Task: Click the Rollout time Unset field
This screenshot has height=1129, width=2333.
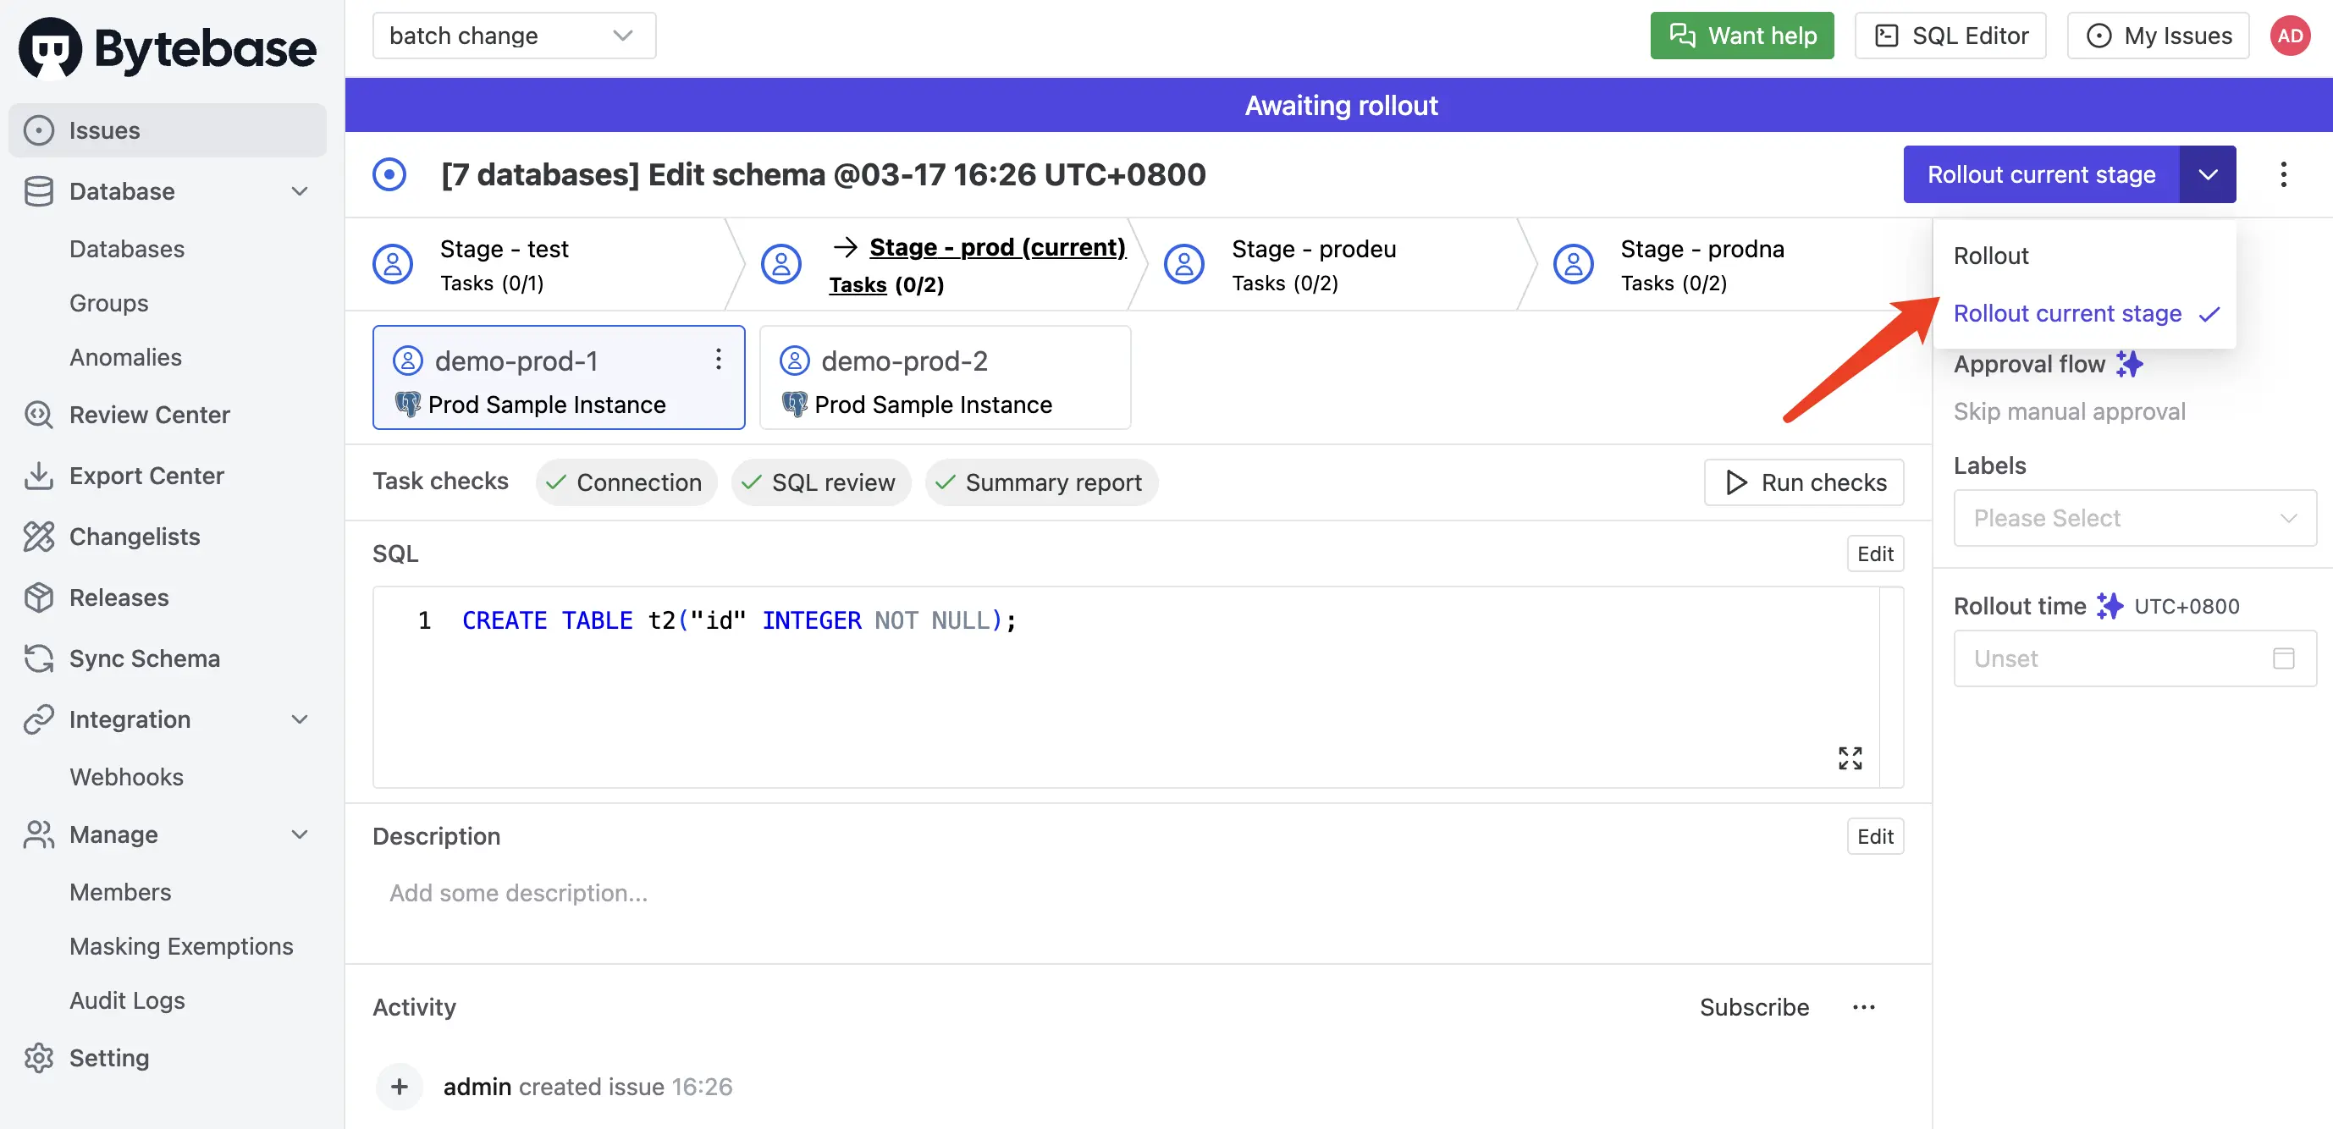Action: click(x=2134, y=658)
